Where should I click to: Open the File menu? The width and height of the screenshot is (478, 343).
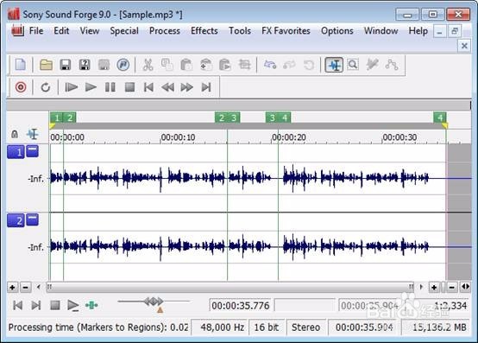(x=36, y=31)
